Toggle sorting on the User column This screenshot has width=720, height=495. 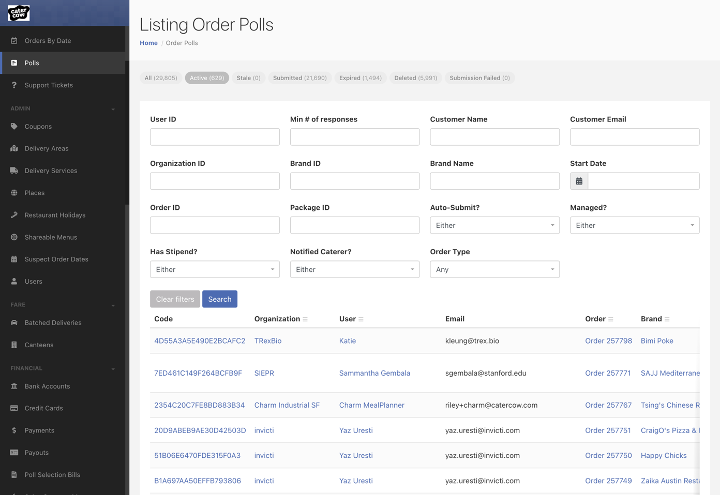(361, 319)
